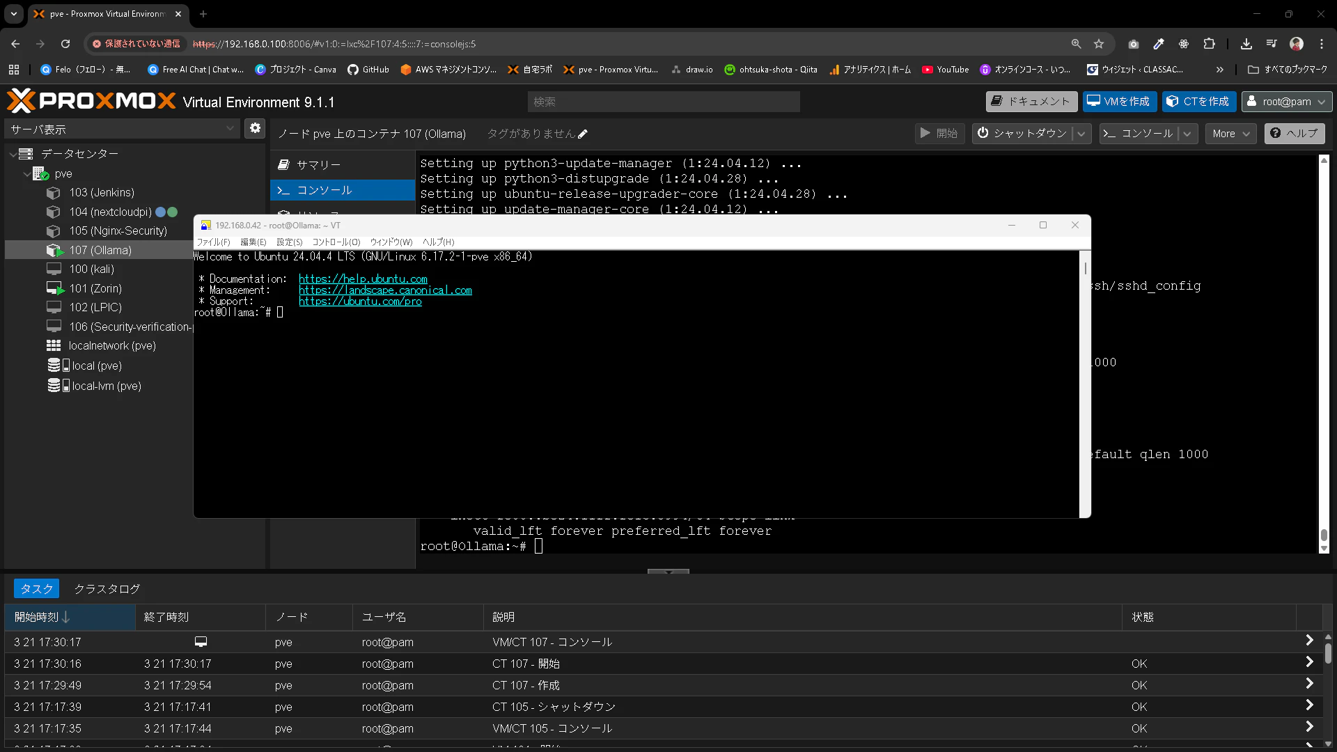
Task: Open the Documentation button
Action: point(1031,102)
